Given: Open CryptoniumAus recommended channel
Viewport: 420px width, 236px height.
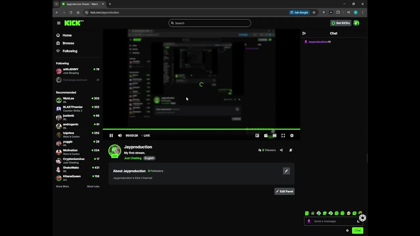Looking at the screenshot, I should (78, 161).
